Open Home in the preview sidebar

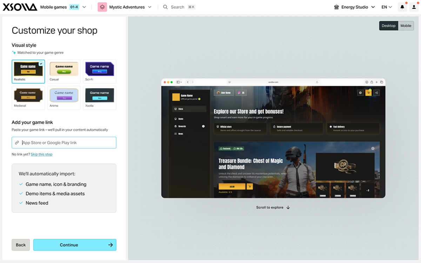tap(189, 119)
